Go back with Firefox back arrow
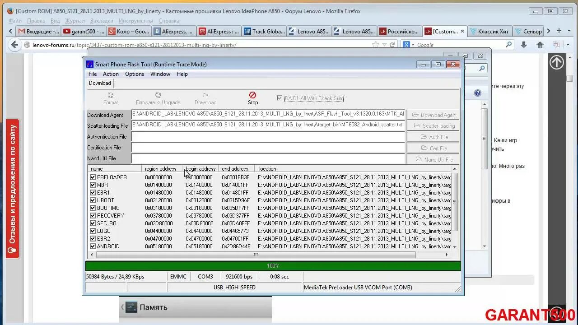 (x=14, y=45)
